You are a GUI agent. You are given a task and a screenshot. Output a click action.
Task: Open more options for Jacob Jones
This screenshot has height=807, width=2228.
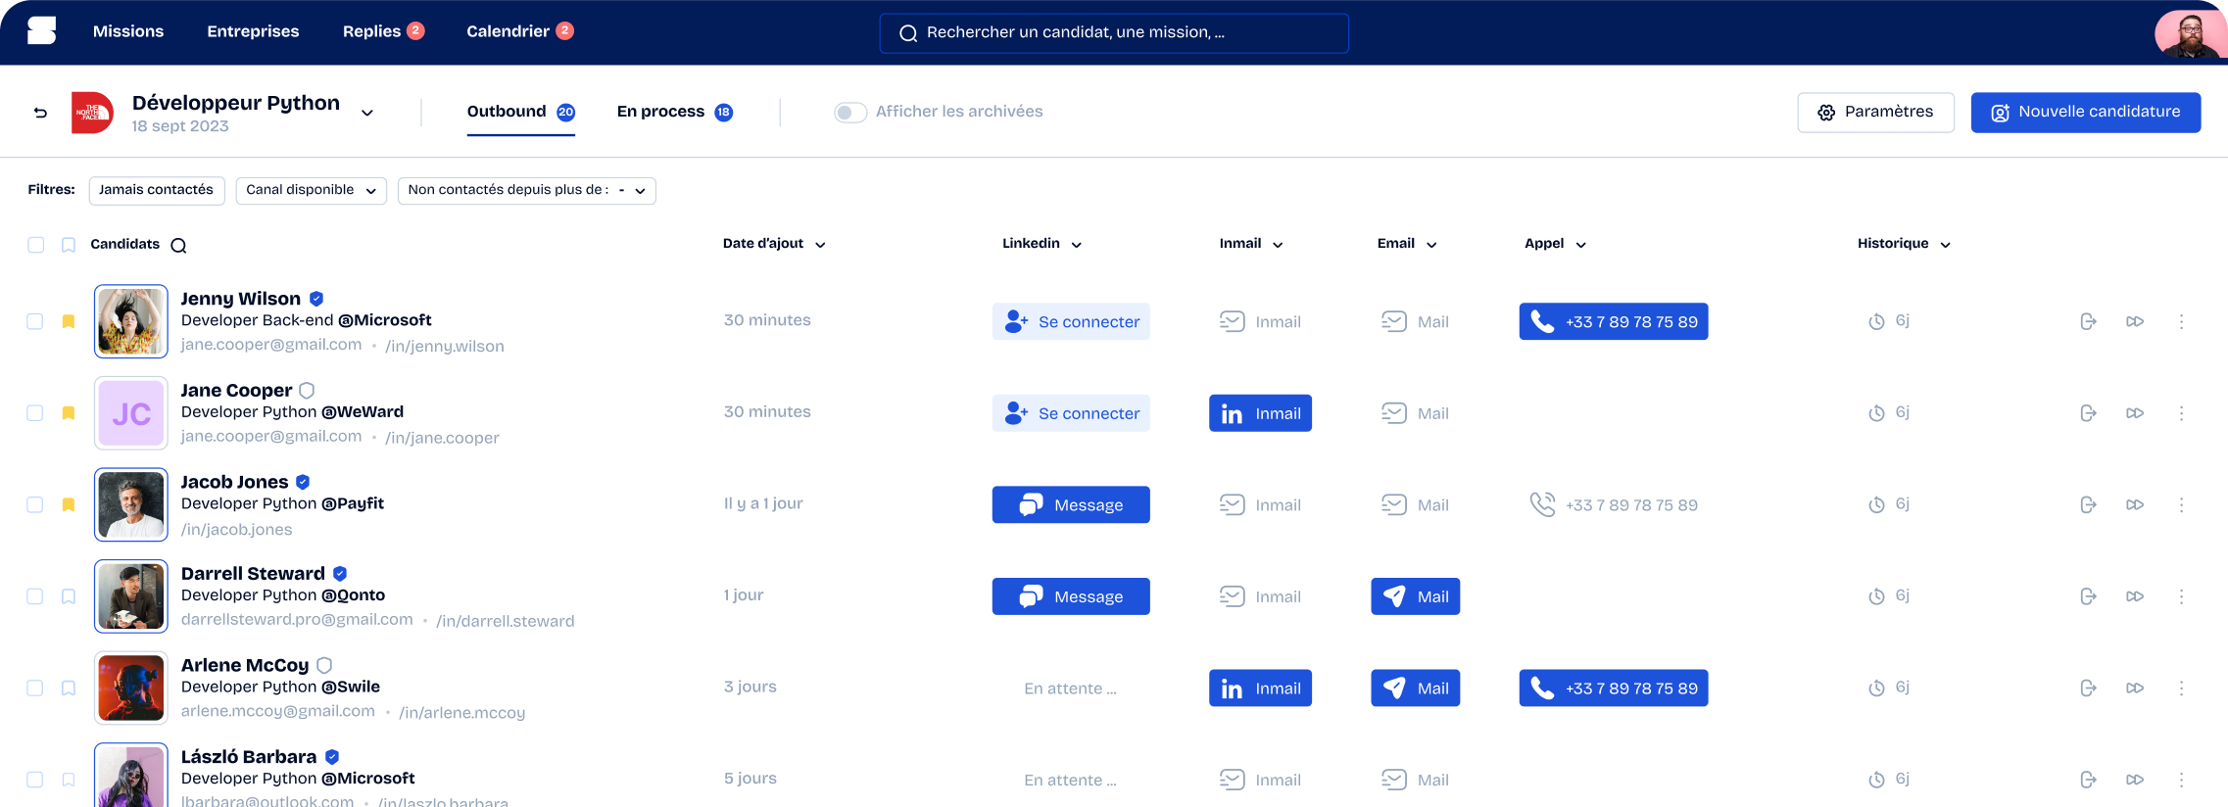2181,504
